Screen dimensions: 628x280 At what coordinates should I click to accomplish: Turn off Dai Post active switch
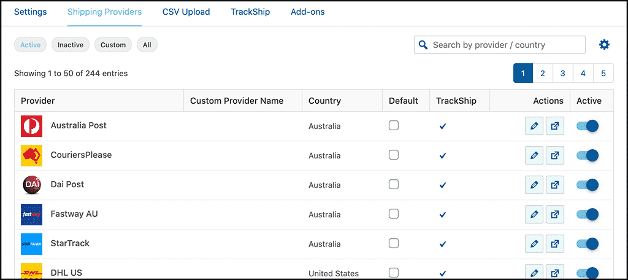588,185
